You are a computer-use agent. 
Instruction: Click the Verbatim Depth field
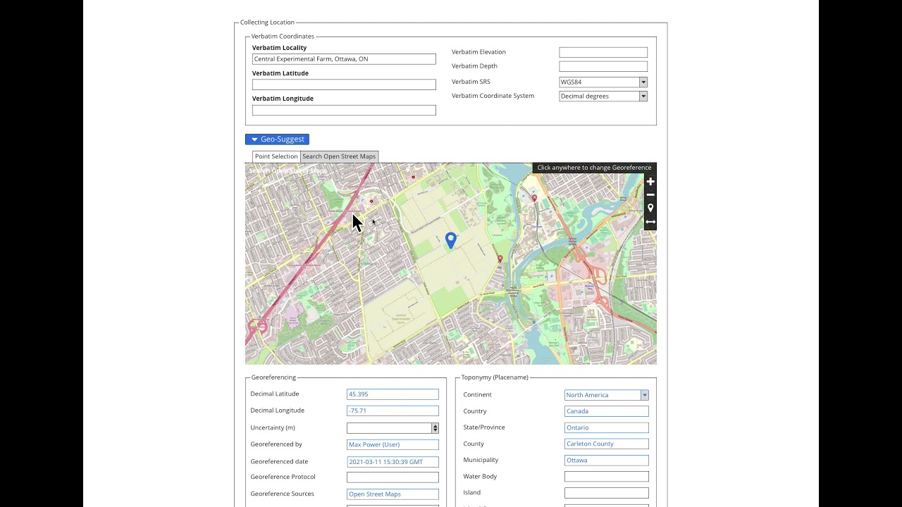pyautogui.click(x=603, y=66)
